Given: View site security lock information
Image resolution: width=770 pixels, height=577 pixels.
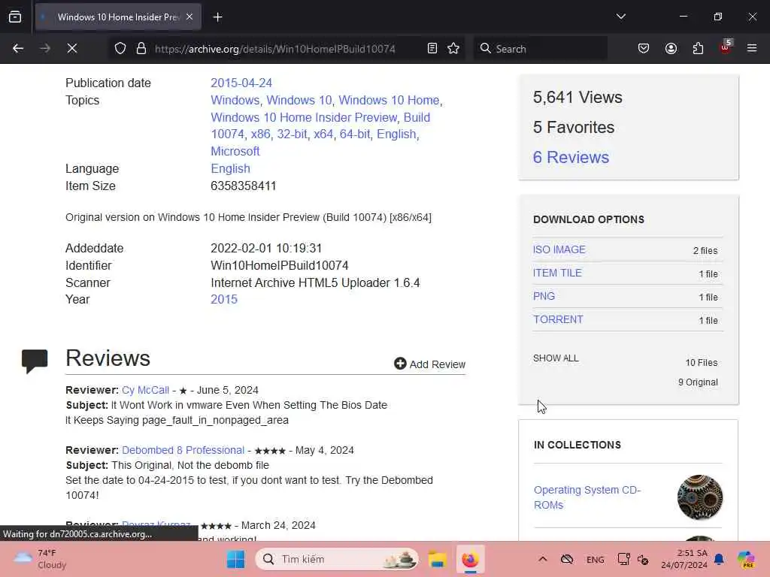Looking at the screenshot, I should click(141, 48).
